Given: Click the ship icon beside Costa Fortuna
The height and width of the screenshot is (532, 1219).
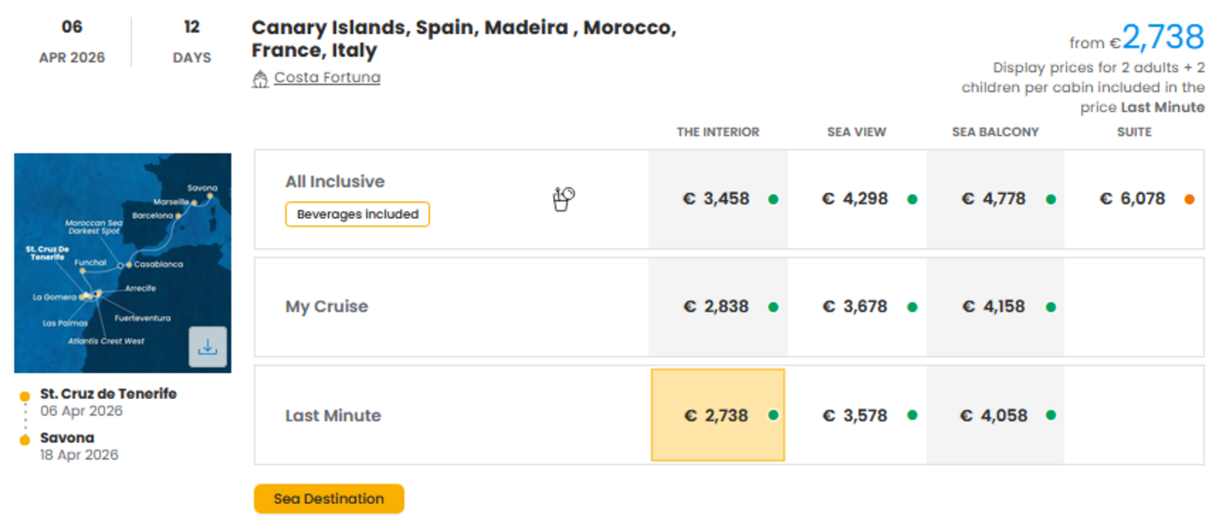Looking at the screenshot, I should [x=260, y=79].
